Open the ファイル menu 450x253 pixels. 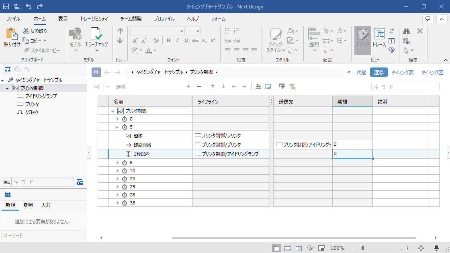(x=13, y=19)
